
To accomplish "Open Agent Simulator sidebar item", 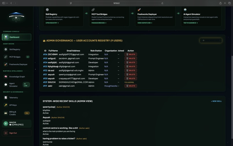I will (17, 85).
